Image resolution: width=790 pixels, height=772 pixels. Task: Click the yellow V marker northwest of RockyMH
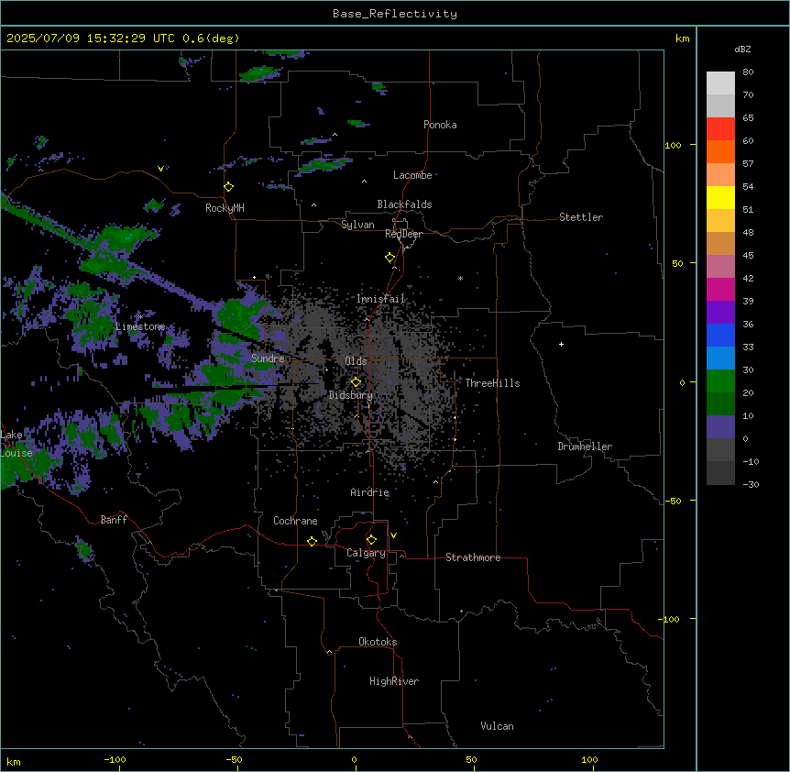(x=160, y=169)
